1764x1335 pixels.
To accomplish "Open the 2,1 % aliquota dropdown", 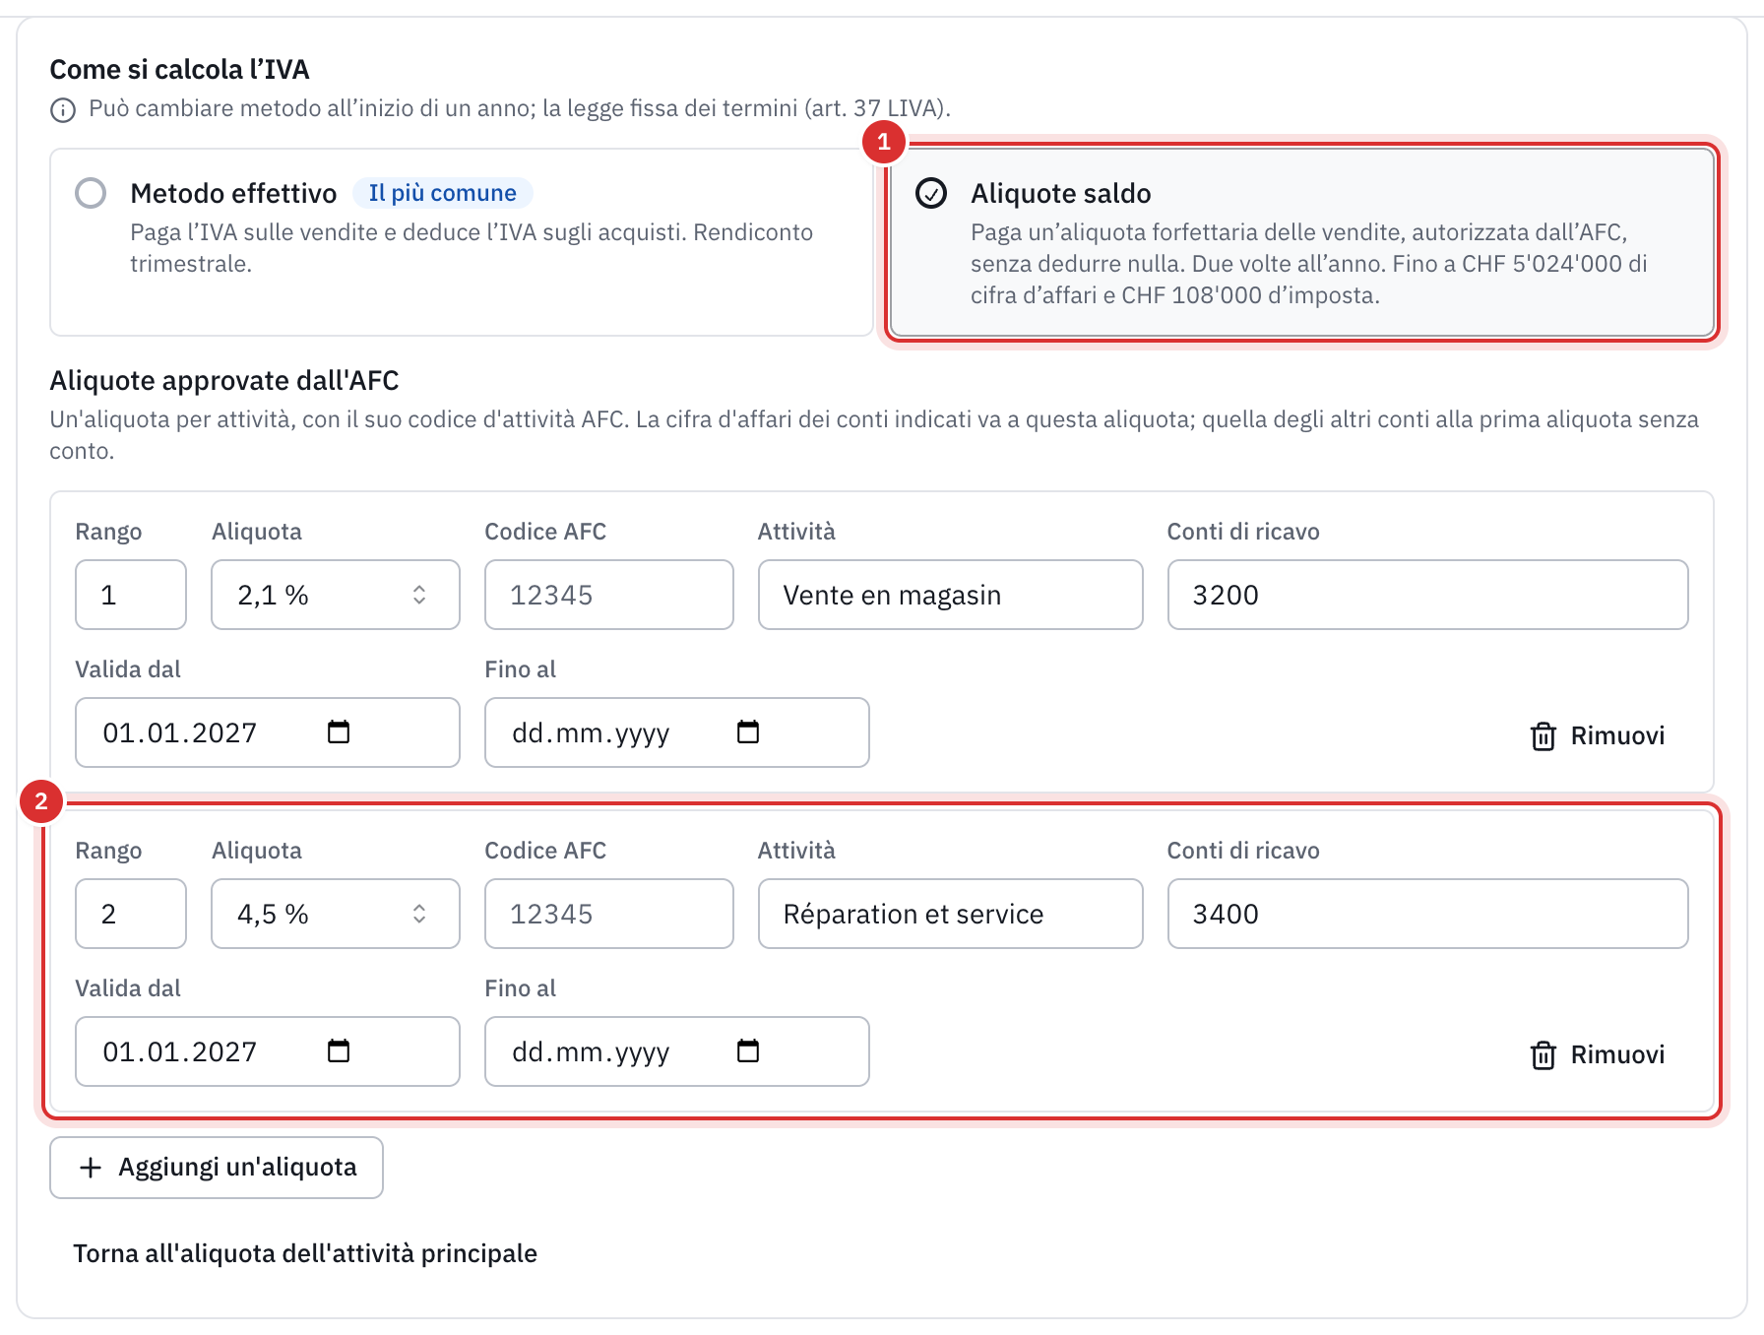I will click(336, 595).
